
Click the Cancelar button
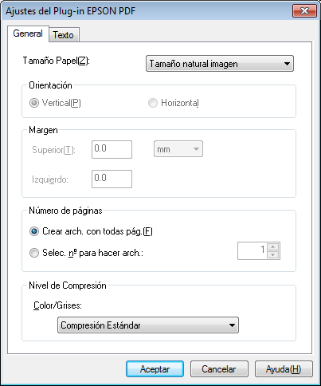[219, 369]
